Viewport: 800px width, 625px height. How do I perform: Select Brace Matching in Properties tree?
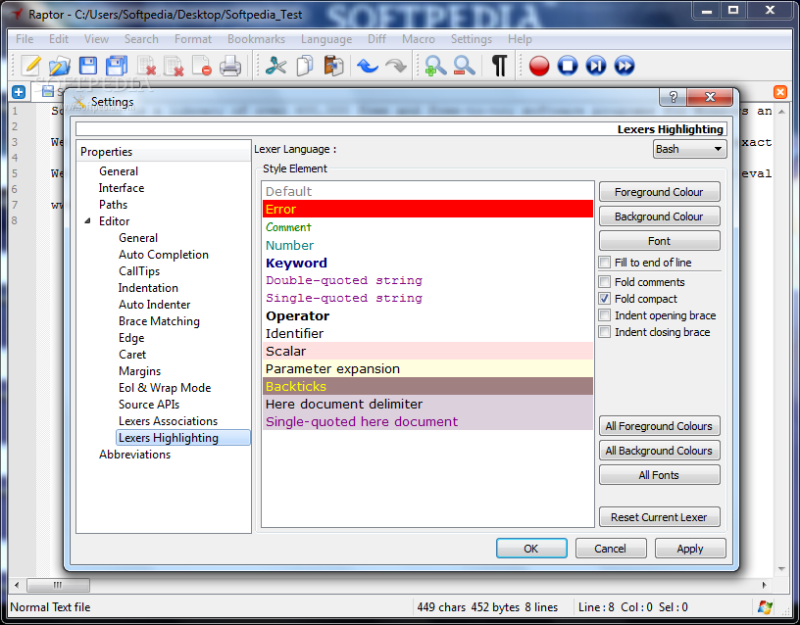(159, 321)
